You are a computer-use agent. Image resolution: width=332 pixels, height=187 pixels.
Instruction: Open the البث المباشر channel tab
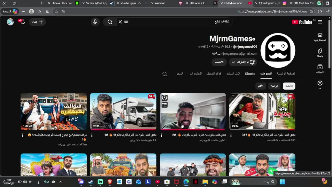(x=233, y=74)
